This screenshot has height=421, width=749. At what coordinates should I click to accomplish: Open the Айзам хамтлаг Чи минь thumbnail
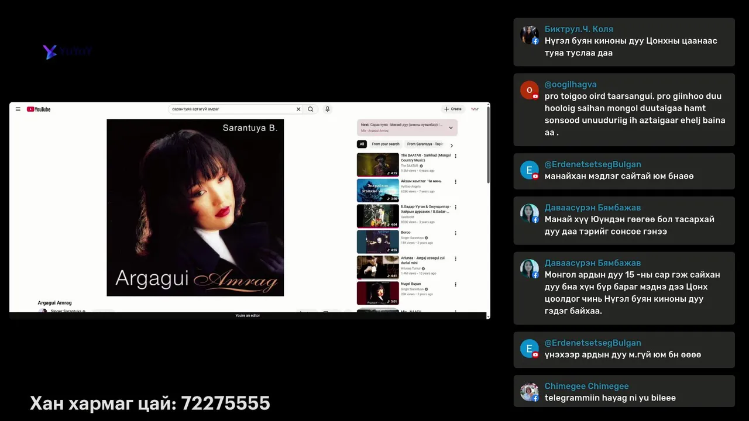click(x=378, y=191)
